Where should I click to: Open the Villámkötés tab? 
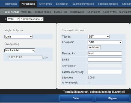11,4
